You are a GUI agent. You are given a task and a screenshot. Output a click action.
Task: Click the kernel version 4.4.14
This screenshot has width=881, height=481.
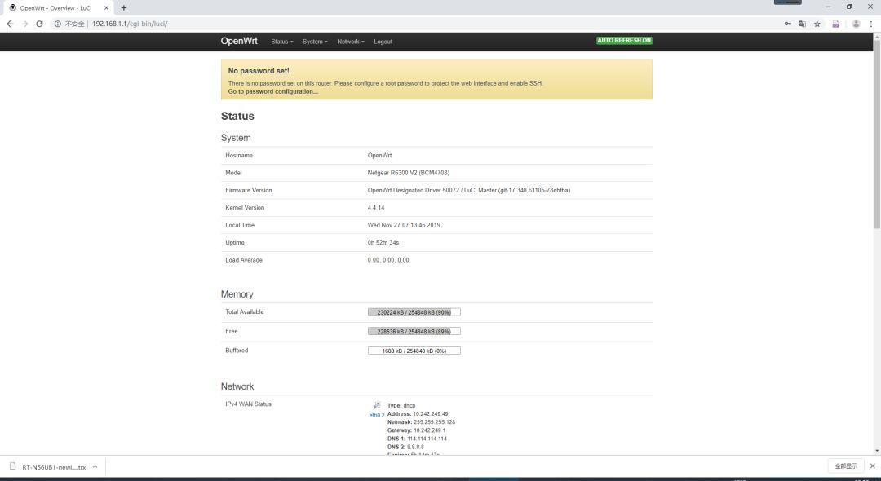pyautogui.click(x=376, y=208)
